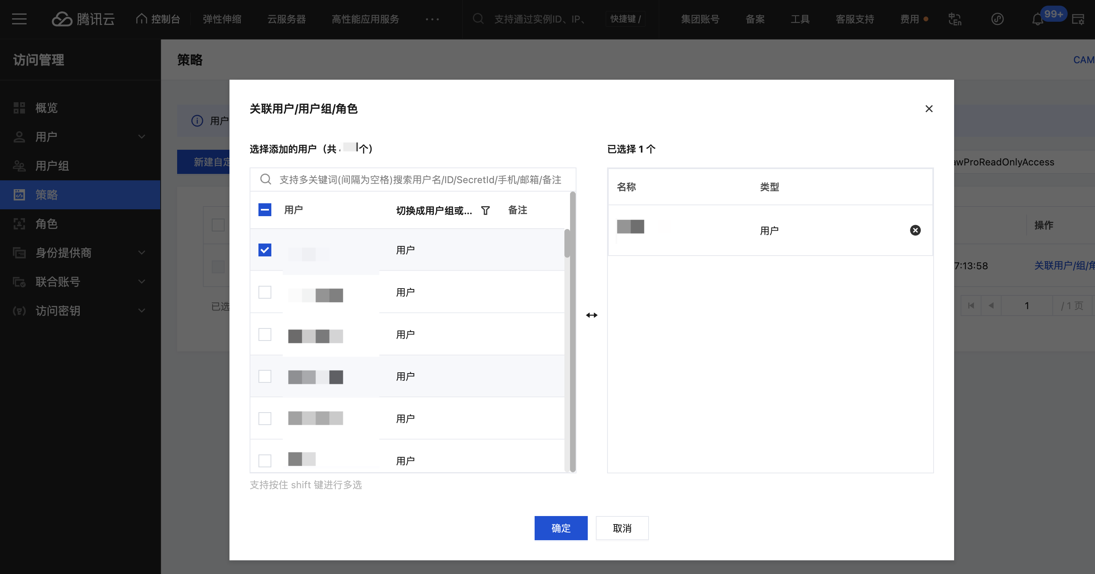The image size is (1095, 574).
Task: Open 用户组 in the sidebar
Action: click(x=52, y=166)
